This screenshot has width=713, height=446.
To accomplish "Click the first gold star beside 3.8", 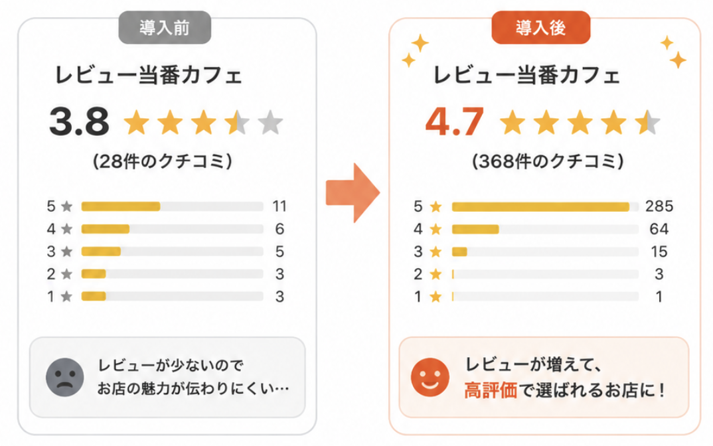I will tap(136, 122).
